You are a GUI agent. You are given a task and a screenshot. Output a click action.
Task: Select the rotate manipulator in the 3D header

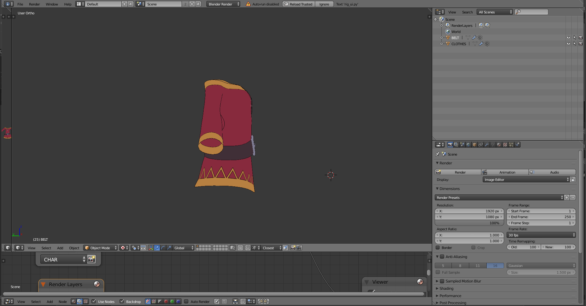point(163,248)
